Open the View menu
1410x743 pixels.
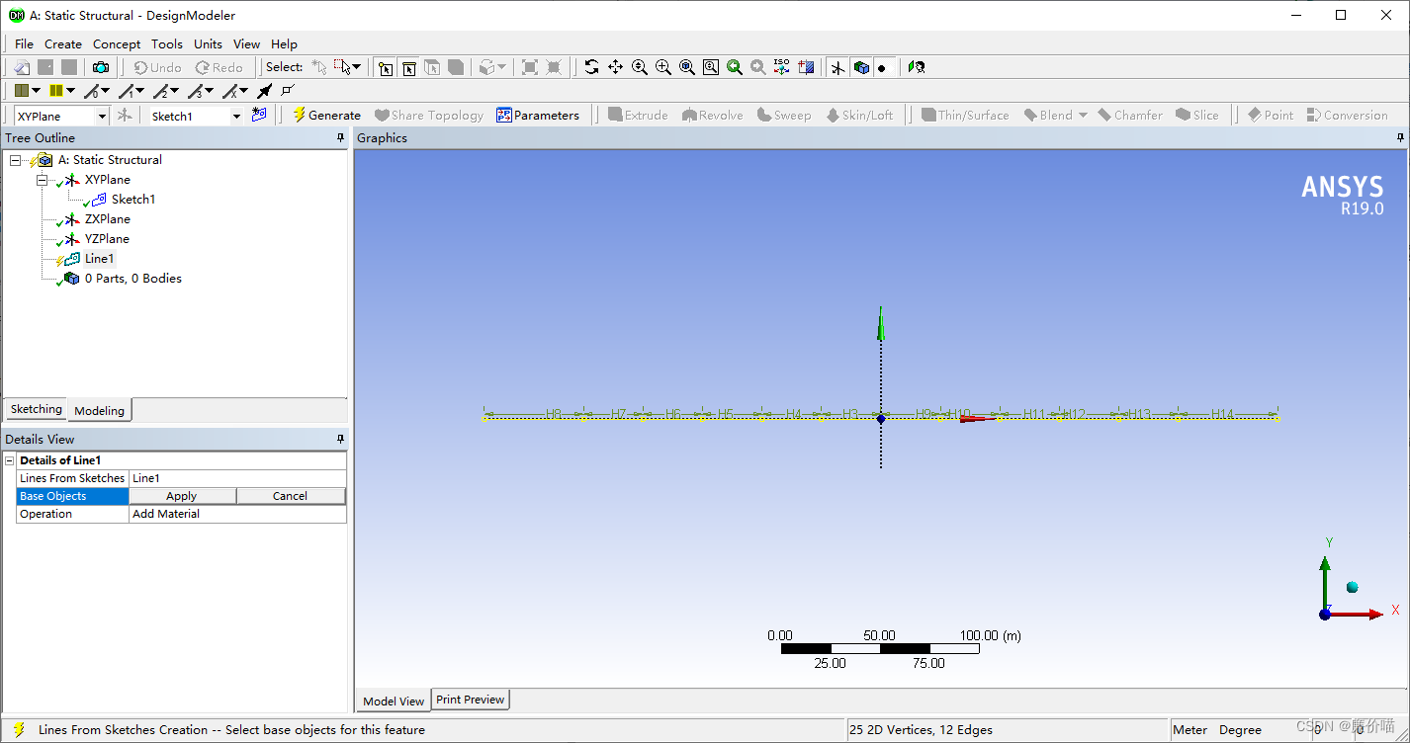pos(246,43)
